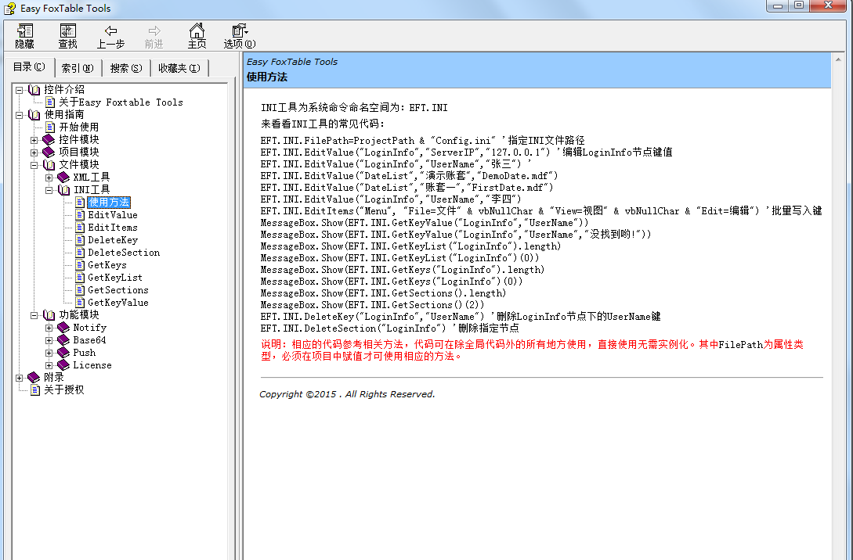Open the GetKeyValue topic

118,302
